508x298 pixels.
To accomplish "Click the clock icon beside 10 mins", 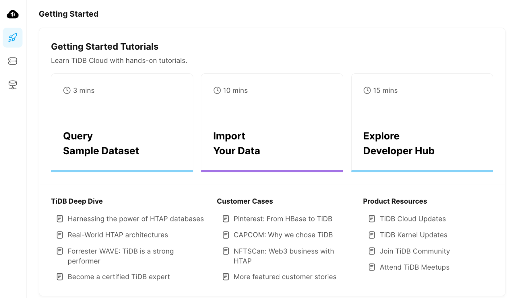I will [x=217, y=90].
